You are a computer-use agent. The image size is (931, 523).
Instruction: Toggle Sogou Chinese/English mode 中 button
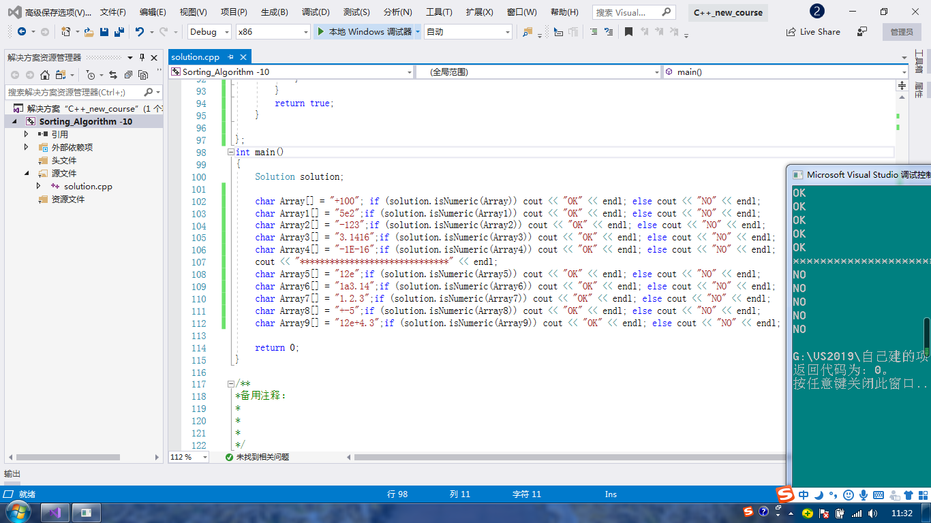pos(804,495)
